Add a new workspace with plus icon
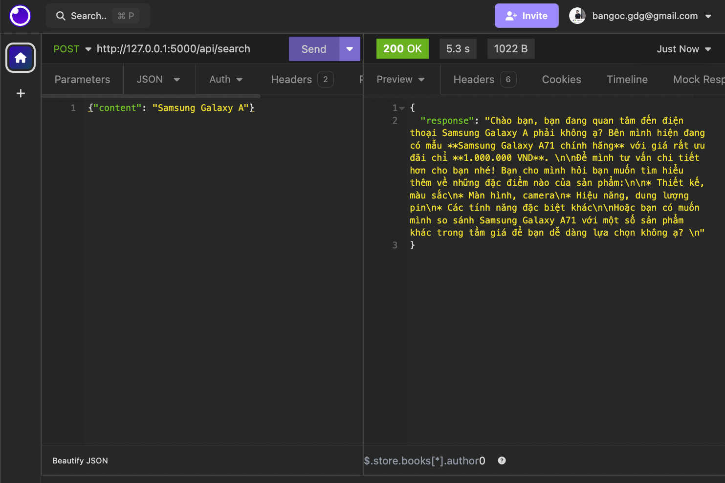This screenshot has width=725, height=483. [x=21, y=93]
